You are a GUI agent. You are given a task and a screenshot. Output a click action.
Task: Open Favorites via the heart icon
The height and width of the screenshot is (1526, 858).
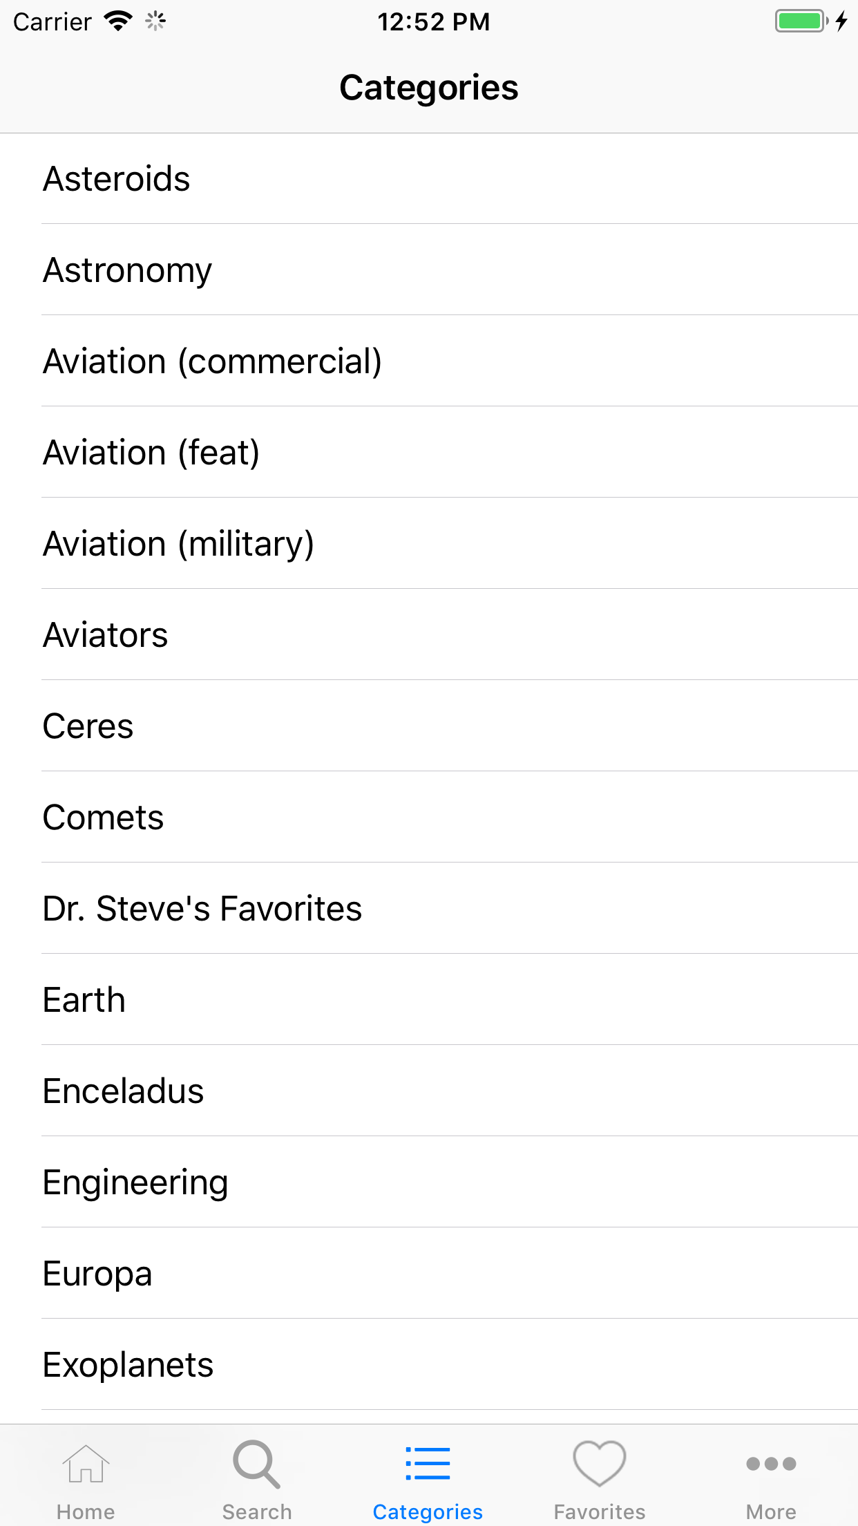click(x=599, y=1464)
